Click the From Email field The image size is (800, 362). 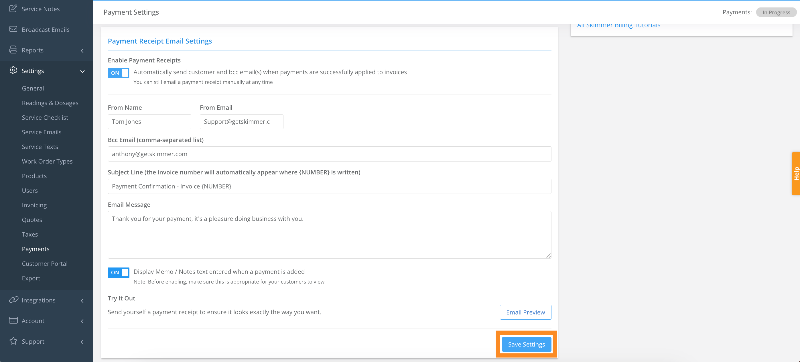(x=241, y=121)
